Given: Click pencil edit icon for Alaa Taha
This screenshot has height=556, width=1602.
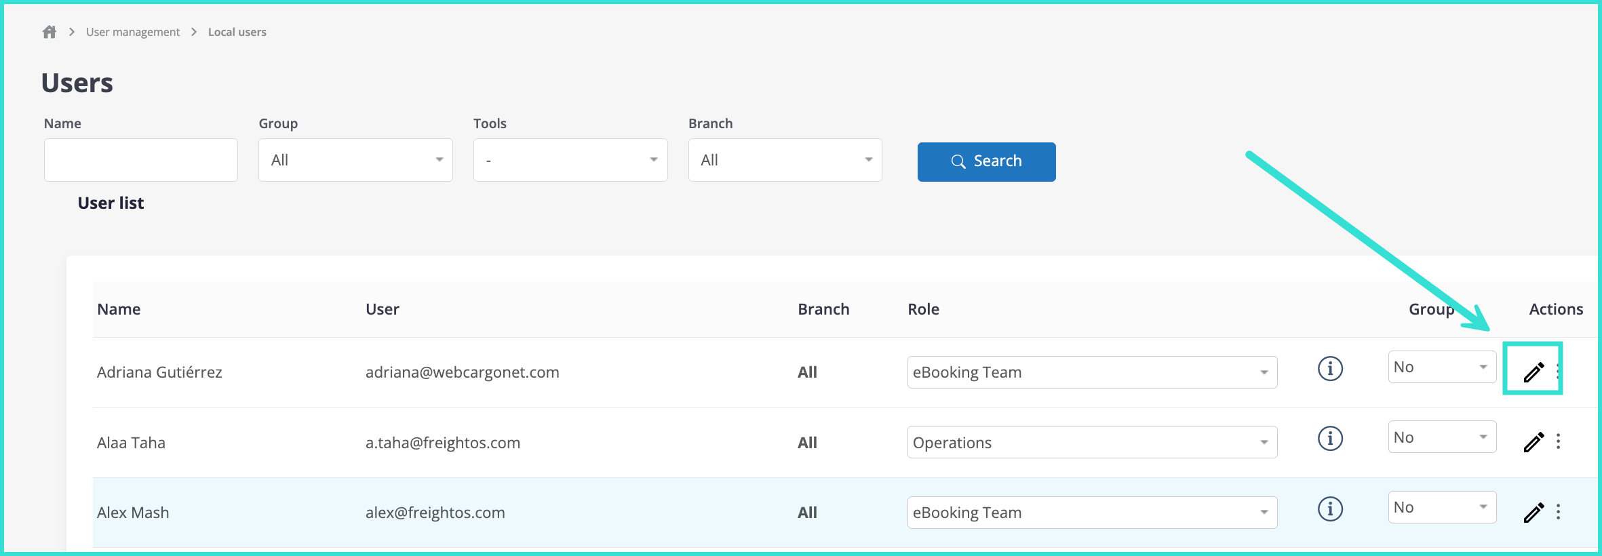Looking at the screenshot, I should [x=1533, y=442].
